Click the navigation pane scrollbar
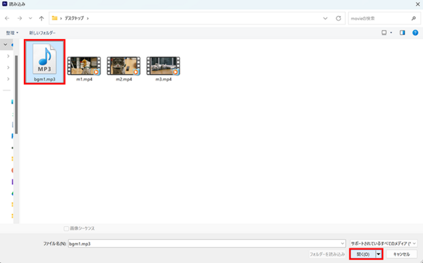 click(x=16, y=94)
